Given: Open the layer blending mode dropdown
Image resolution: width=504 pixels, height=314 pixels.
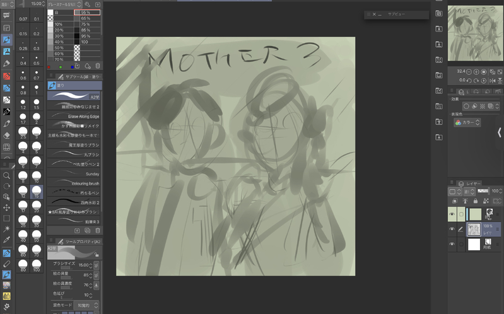Looking at the screenshot, I should [x=469, y=192].
